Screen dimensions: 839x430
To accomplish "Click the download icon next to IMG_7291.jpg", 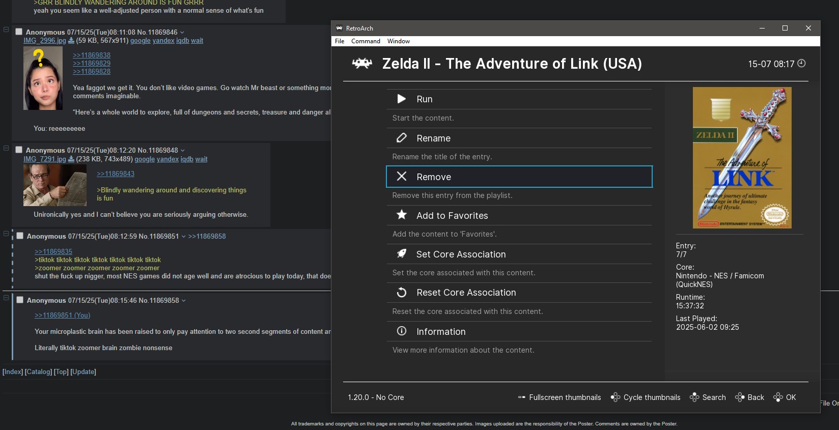I will (71, 159).
